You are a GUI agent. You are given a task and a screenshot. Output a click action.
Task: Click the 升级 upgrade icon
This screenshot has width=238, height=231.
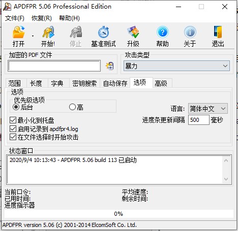coord(133,32)
